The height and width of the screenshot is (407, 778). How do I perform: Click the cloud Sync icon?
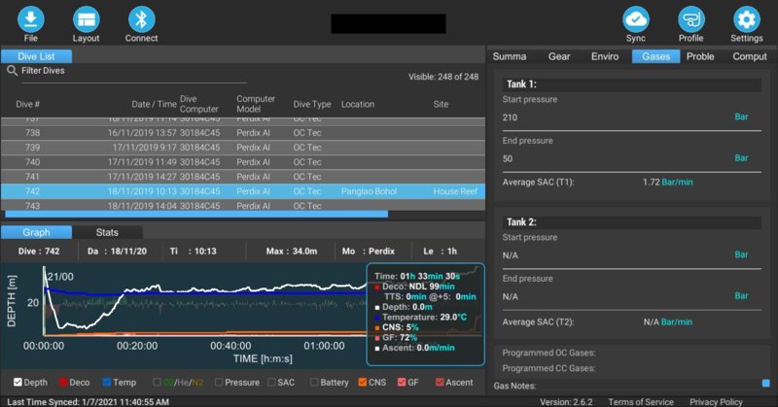click(x=636, y=18)
